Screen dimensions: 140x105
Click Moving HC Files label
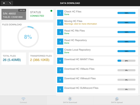73,21
